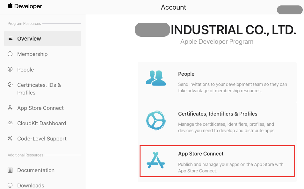Image resolution: width=304 pixels, height=189 pixels.
Task: Click the Downloads arrow icon
Action: click(x=10, y=185)
